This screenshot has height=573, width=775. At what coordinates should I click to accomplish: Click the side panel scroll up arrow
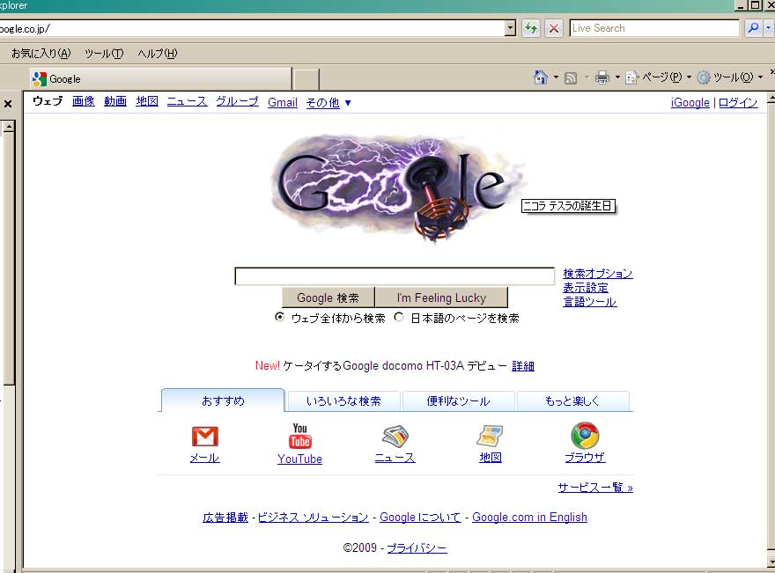click(9, 127)
